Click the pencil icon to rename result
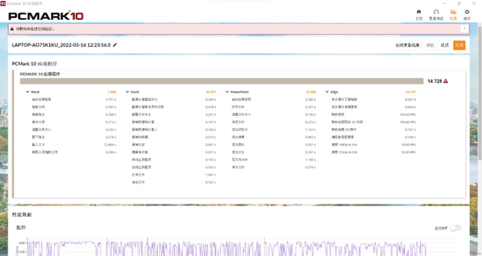This screenshot has height=256, width=482. point(115,45)
